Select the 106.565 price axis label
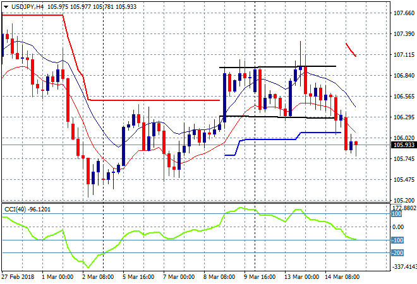 pos(404,96)
